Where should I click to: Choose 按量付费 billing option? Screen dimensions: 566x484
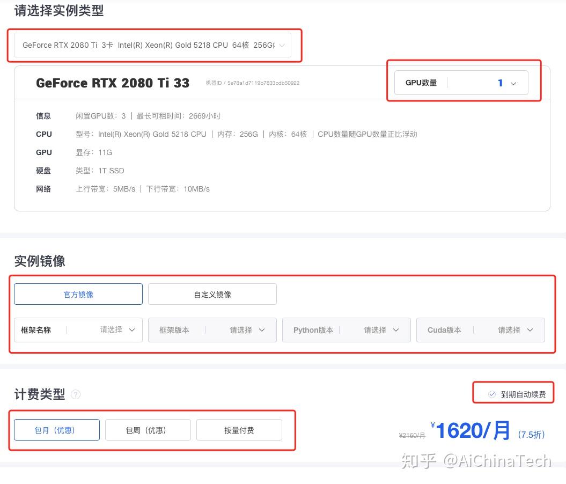click(239, 429)
